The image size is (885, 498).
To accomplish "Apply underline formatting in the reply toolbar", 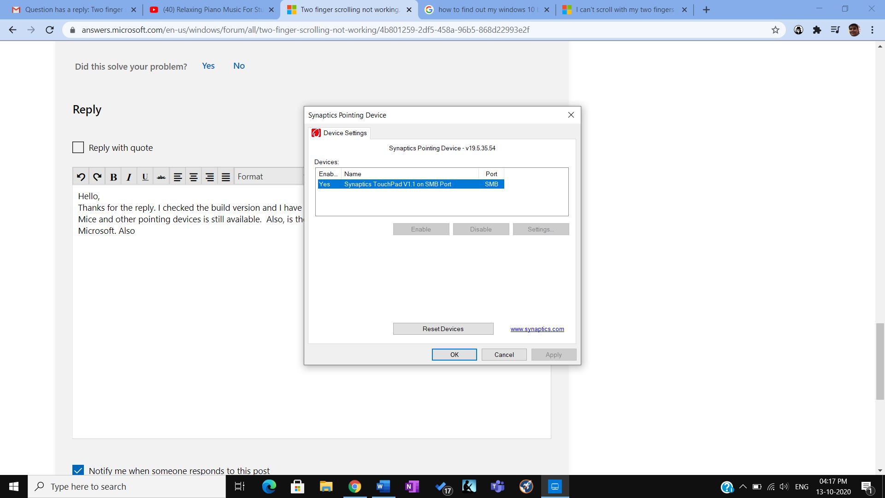I will pyautogui.click(x=145, y=177).
